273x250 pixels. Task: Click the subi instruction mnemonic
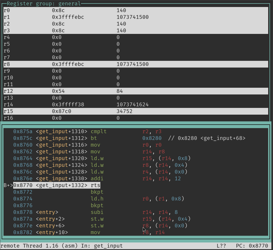[97, 212]
